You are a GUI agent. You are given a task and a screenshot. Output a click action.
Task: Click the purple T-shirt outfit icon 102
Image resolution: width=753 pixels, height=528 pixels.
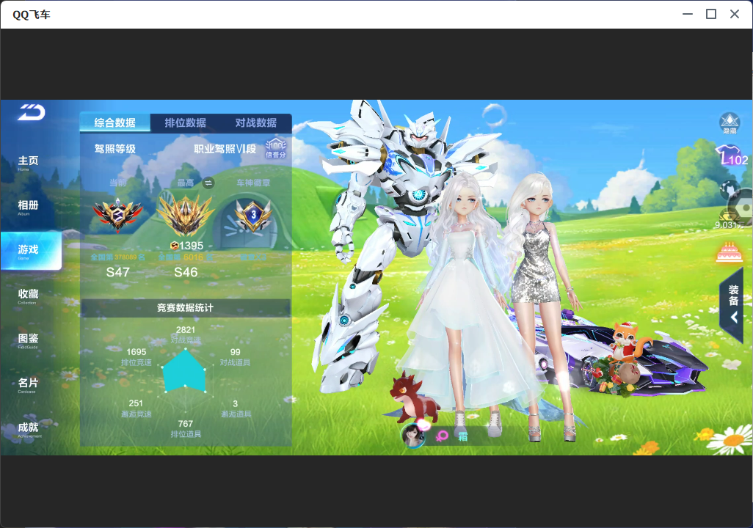click(732, 156)
